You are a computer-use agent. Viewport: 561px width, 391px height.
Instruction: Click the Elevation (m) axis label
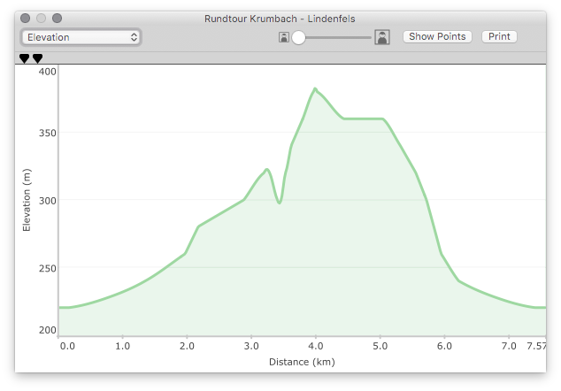coord(27,200)
